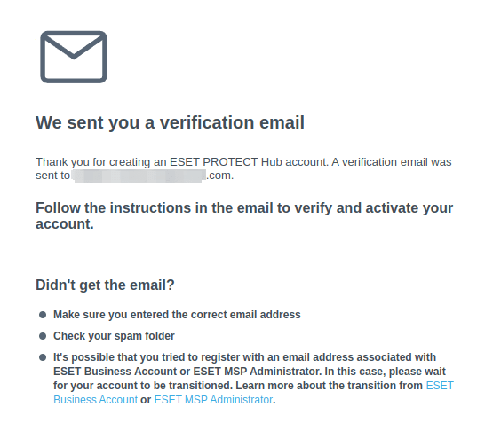Click the envelope mail icon

(74, 57)
